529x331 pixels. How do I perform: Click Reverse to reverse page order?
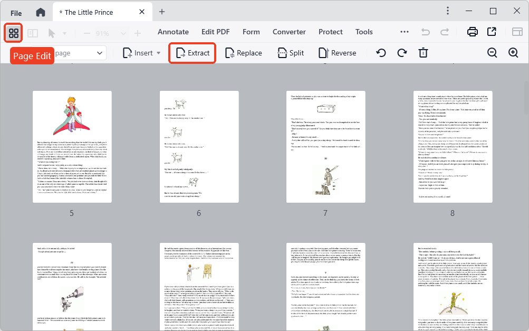click(x=338, y=53)
